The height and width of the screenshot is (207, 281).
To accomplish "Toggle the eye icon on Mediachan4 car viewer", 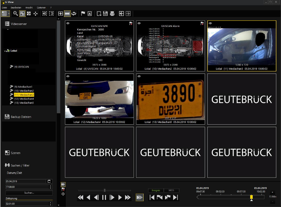I will (x=68, y=76).
